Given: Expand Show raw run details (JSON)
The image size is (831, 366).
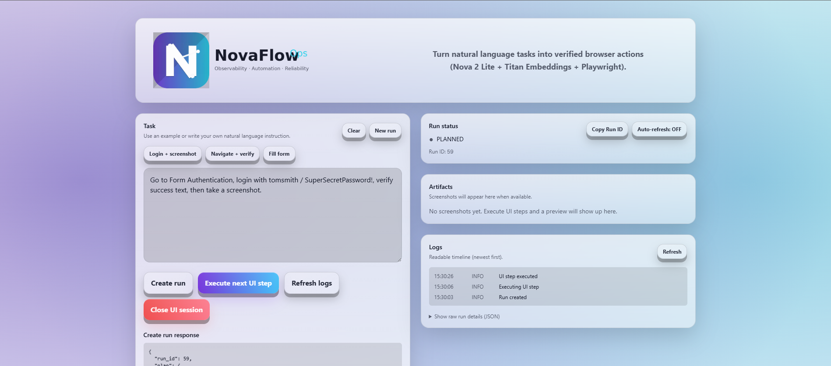Looking at the screenshot, I should tap(464, 317).
